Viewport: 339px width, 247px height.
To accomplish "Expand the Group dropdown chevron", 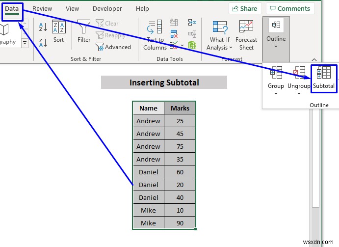I will coord(276,93).
